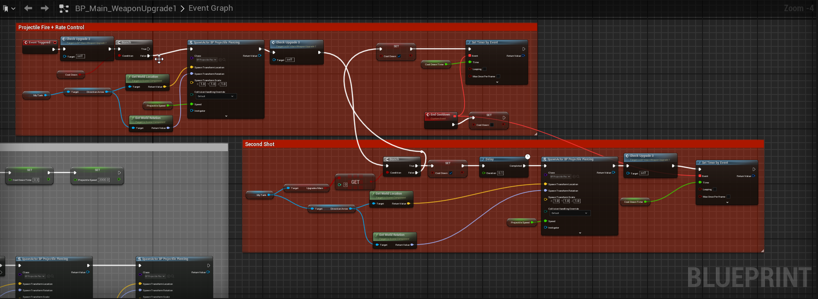
Task: Open the bookmarks dropdown in the toolbar
Action: pos(9,8)
